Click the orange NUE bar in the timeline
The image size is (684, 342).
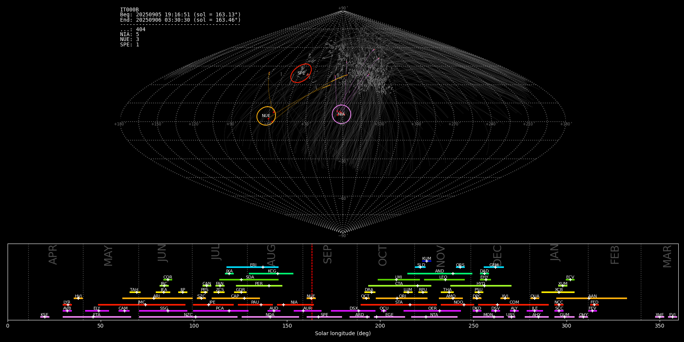311,298
